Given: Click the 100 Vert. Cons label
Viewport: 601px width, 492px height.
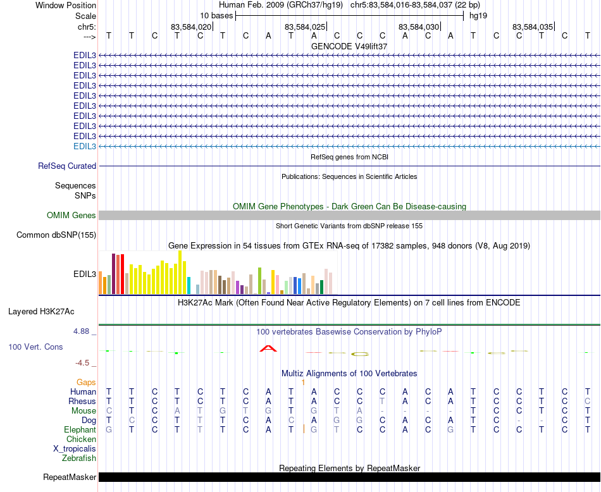Looking at the screenshot, I should (35, 347).
